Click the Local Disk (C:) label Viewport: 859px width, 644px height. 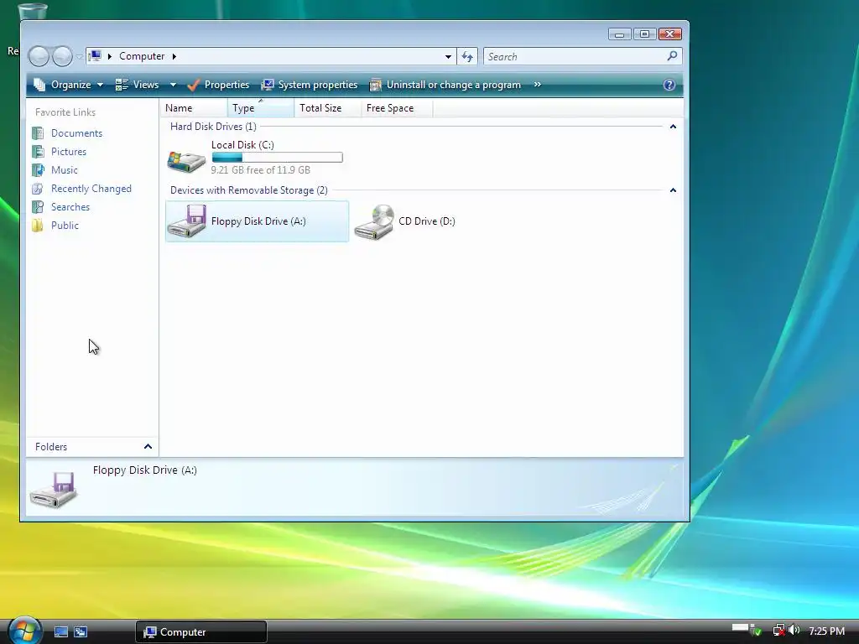tap(242, 144)
